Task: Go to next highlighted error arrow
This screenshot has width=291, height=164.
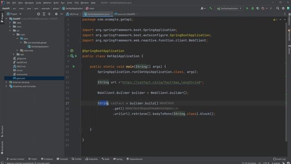Action: click(x=285, y=20)
